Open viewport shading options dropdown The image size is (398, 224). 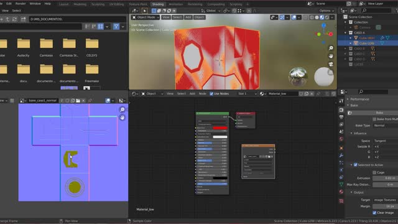point(332,17)
